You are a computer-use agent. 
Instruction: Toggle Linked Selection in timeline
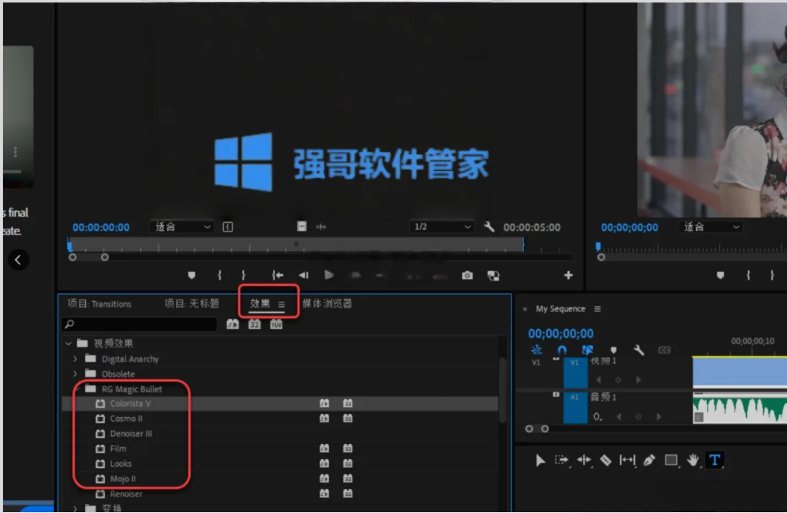click(587, 350)
